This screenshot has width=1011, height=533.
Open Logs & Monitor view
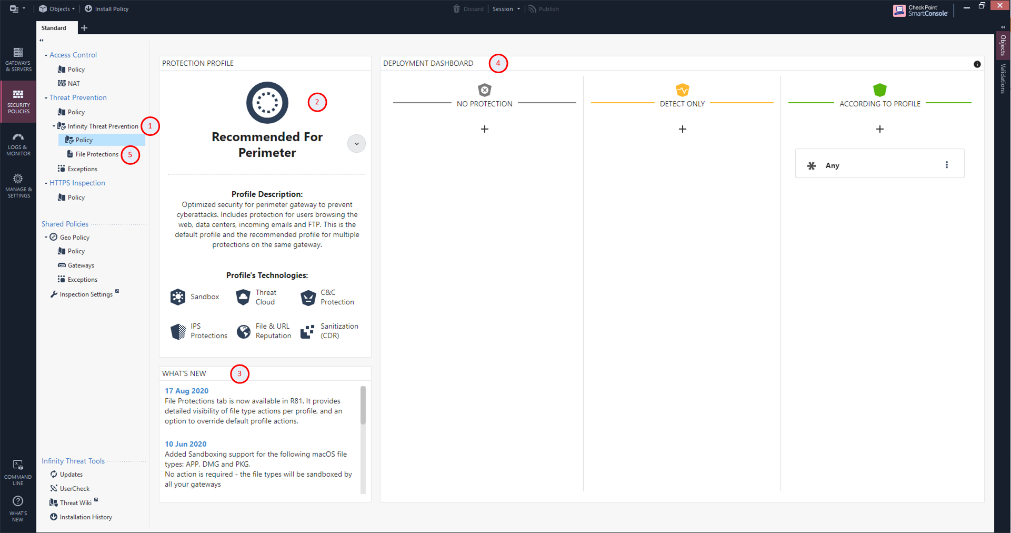18,144
